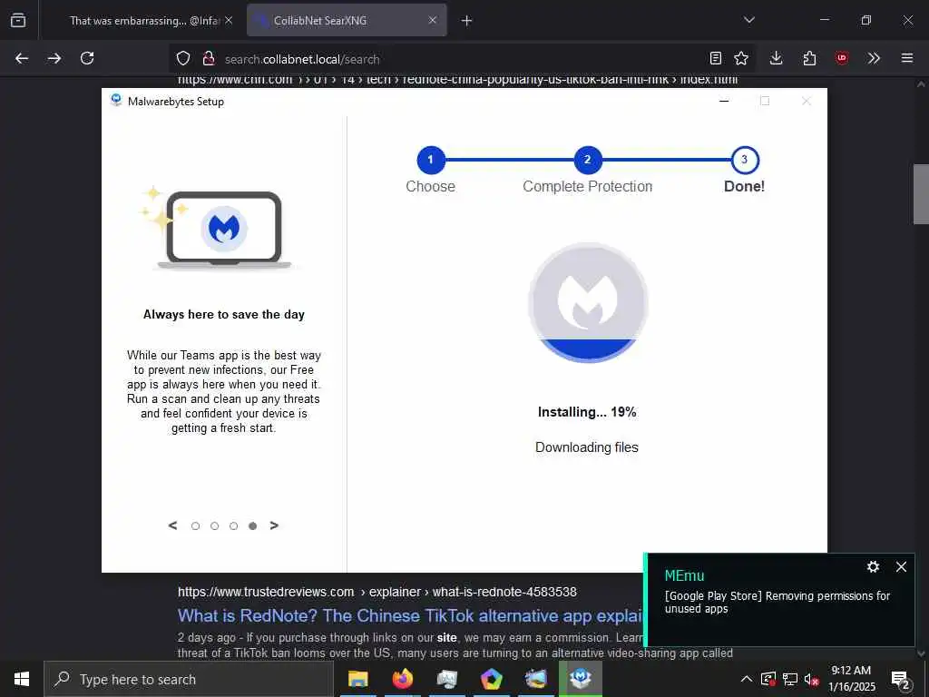Click the address bar URL field
Image resolution: width=929 pixels, height=697 pixels.
[462, 59]
